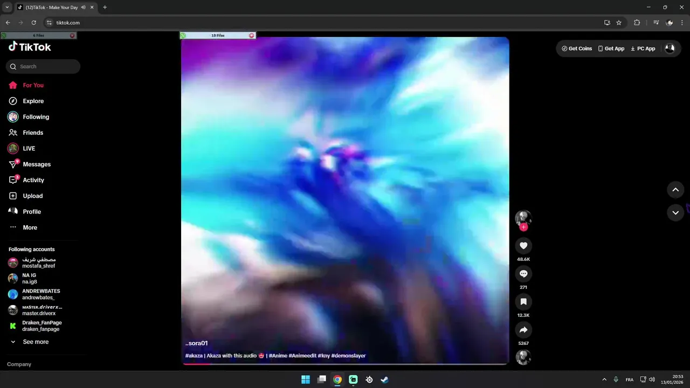Open the volume control in system tray
The image size is (690, 388).
[652, 379]
